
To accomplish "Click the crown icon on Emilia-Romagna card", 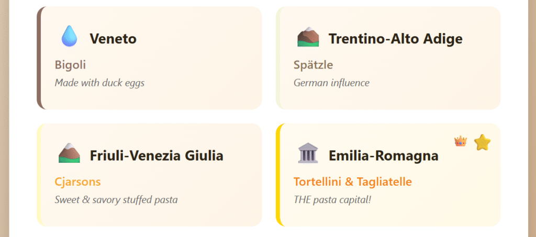I will (461, 141).
